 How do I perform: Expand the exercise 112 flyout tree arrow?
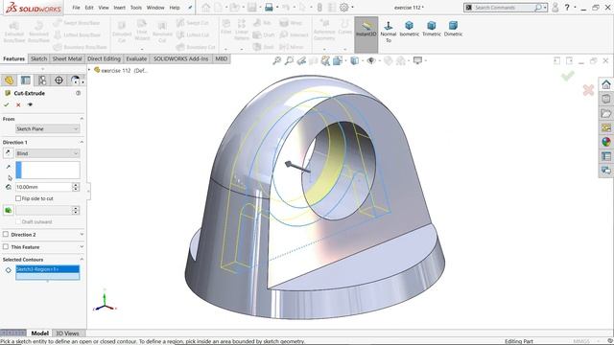(89, 70)
